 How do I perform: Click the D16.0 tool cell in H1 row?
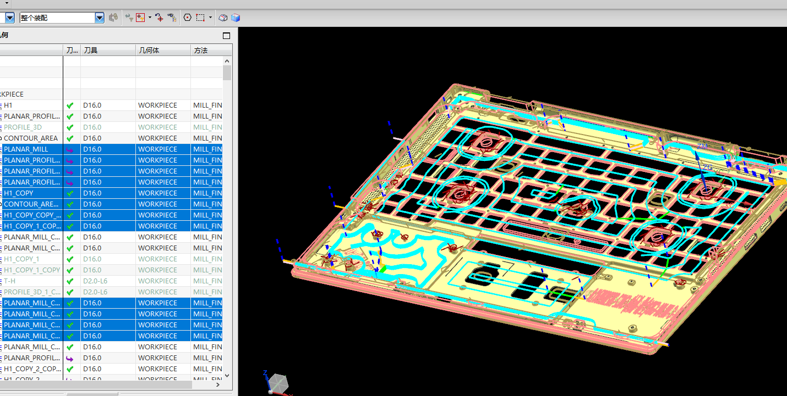click(x=92, y=105)
